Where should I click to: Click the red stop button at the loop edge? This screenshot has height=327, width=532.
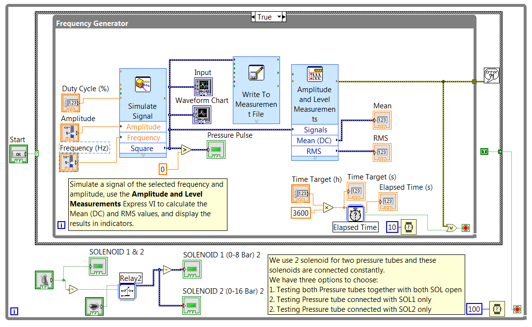point(466,227)
